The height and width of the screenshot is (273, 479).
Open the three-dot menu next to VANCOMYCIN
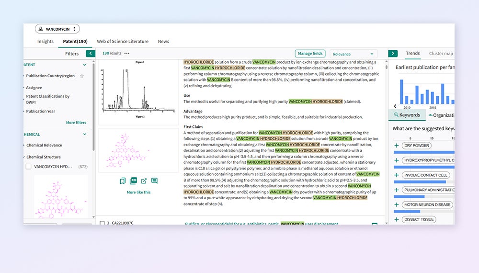click(x=75, y=29)
